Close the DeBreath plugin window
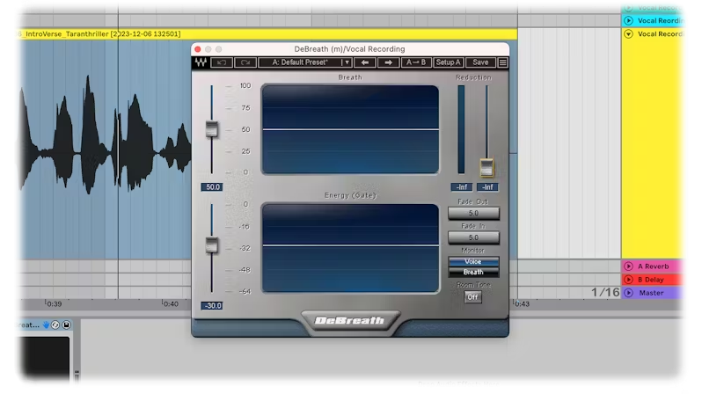Viewport: 702px width, 394px height. tap(197, 49)
